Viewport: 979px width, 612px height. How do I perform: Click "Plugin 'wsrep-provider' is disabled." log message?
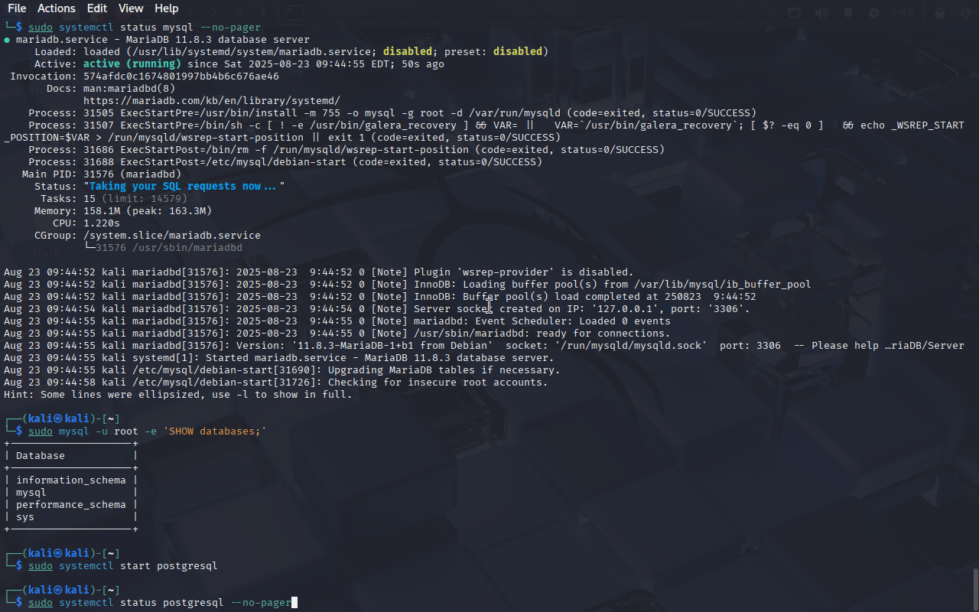(x=524, y=272)
